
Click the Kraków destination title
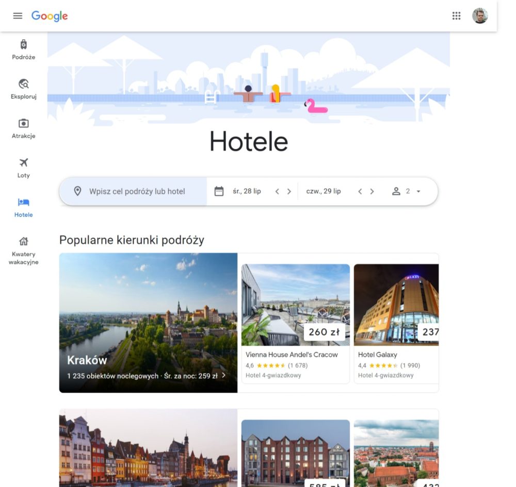[87, 360]
